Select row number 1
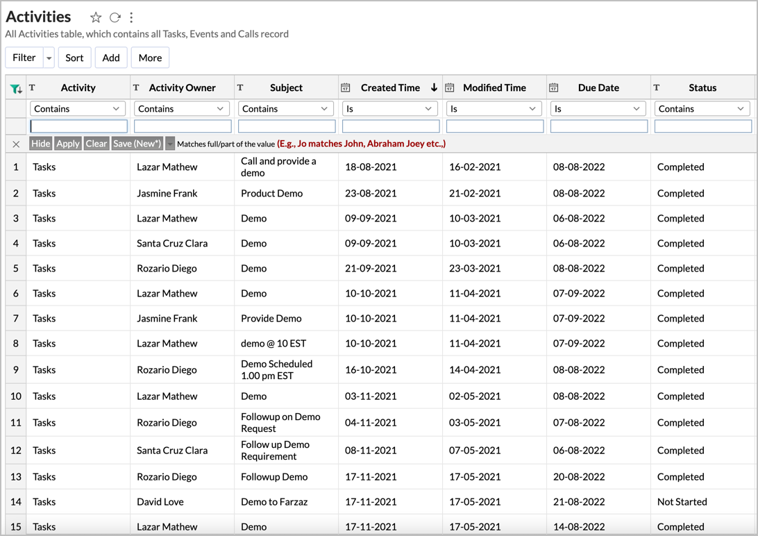The image size is (758, 536). [16, 167]
